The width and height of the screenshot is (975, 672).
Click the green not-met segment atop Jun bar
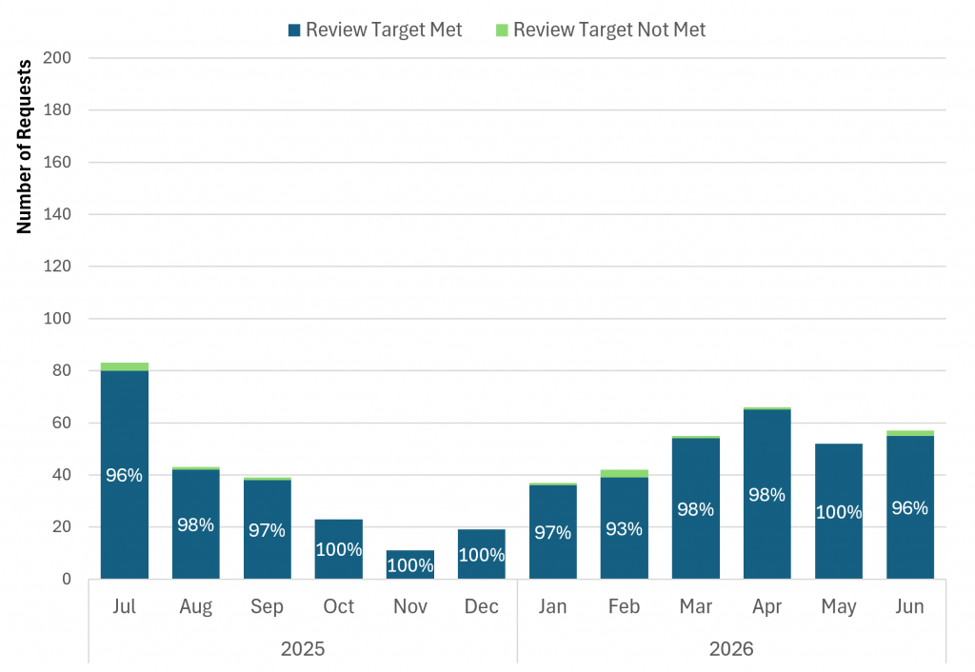tap(910, 433)
